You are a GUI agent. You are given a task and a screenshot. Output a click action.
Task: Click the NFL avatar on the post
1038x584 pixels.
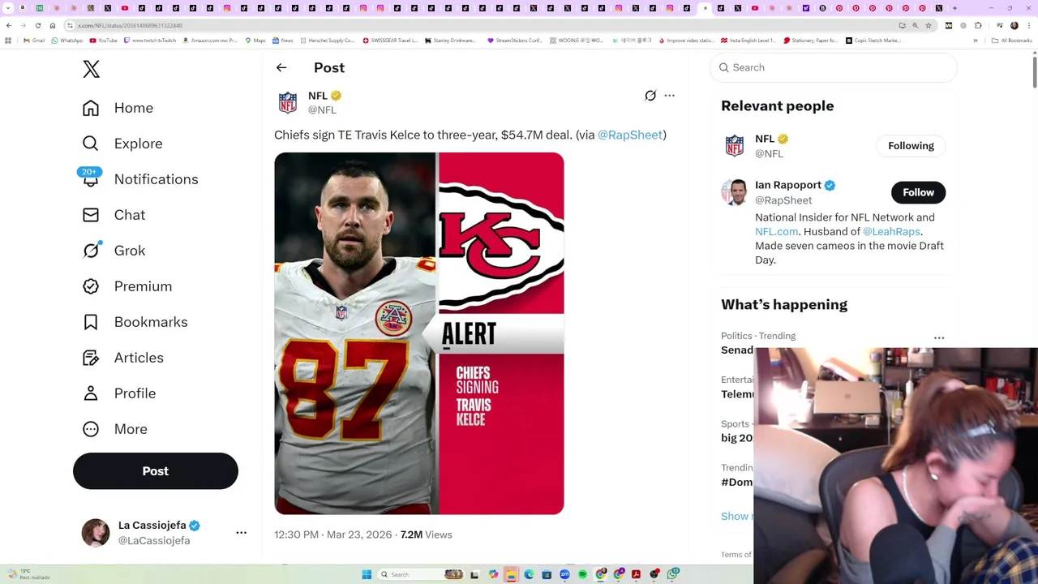(x=288, y=102)
